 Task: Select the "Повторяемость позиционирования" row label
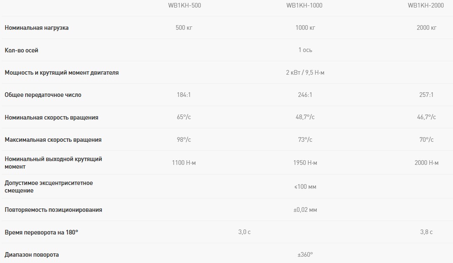(x=53, y=210)
